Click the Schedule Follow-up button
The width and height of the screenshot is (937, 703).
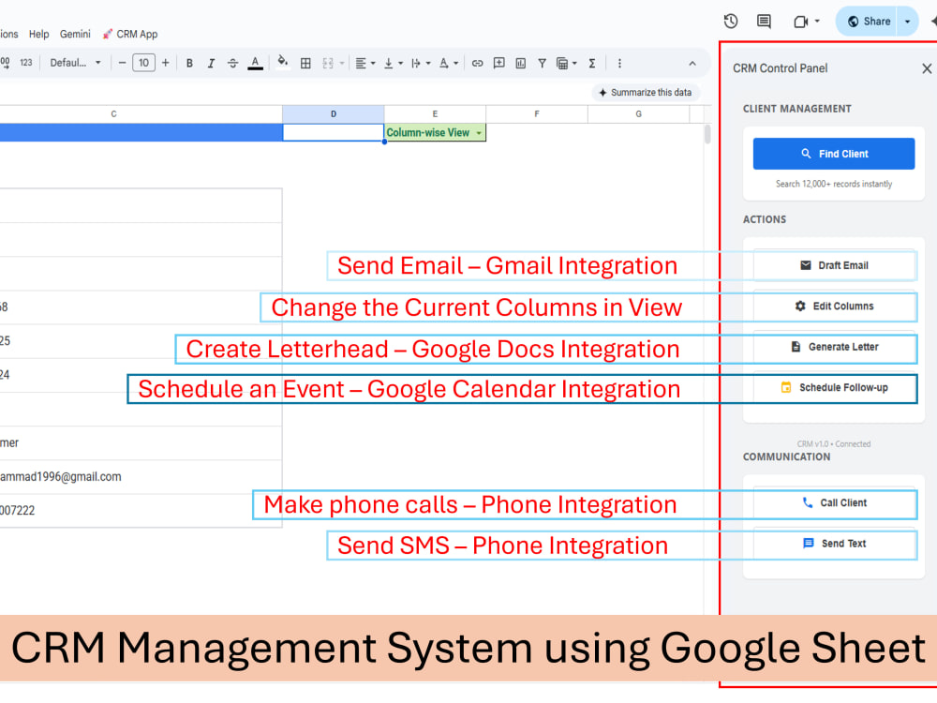[834, 387]
